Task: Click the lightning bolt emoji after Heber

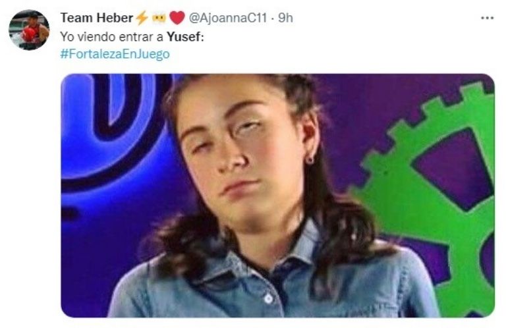Action: click(x=142, y=18)
